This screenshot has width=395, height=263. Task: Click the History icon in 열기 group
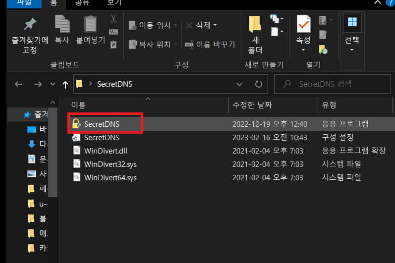[x=323, y=50]
